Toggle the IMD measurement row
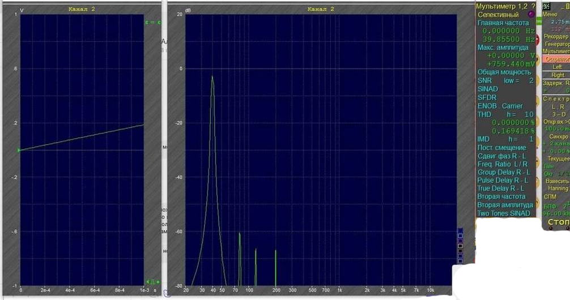Viewport: 570px width, 300px height. (483, 139)
